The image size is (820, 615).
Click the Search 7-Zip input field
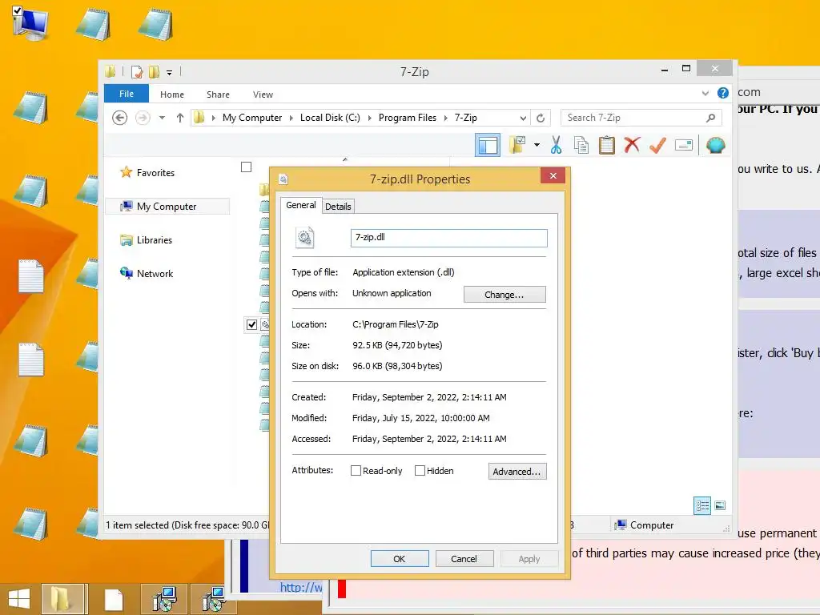[x=641, y=118]
